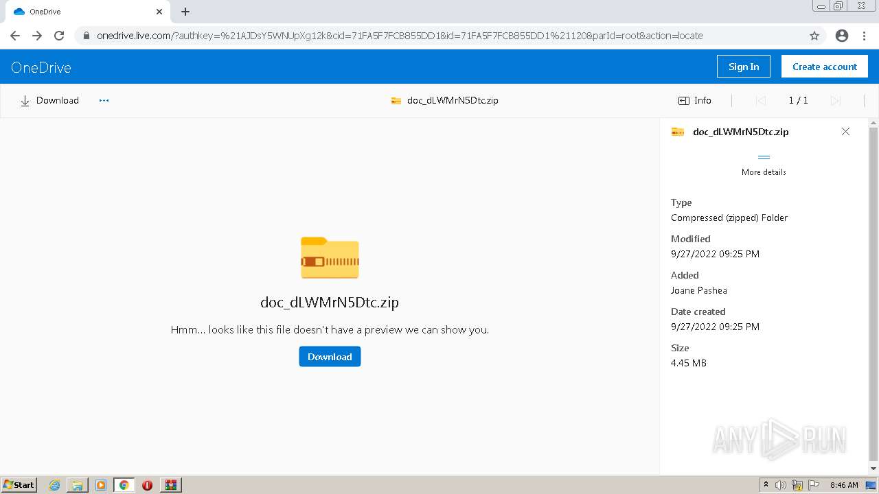The width and height of the screenshot is (879, 494).
Task: Click Compressed (zipped) Folder type text
Action: 729,217
